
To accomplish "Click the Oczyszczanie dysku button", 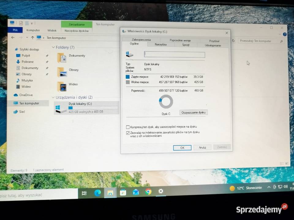I will pos(193,112).
